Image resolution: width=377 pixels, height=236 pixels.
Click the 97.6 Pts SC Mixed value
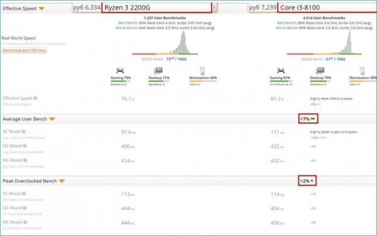point(128,132)
